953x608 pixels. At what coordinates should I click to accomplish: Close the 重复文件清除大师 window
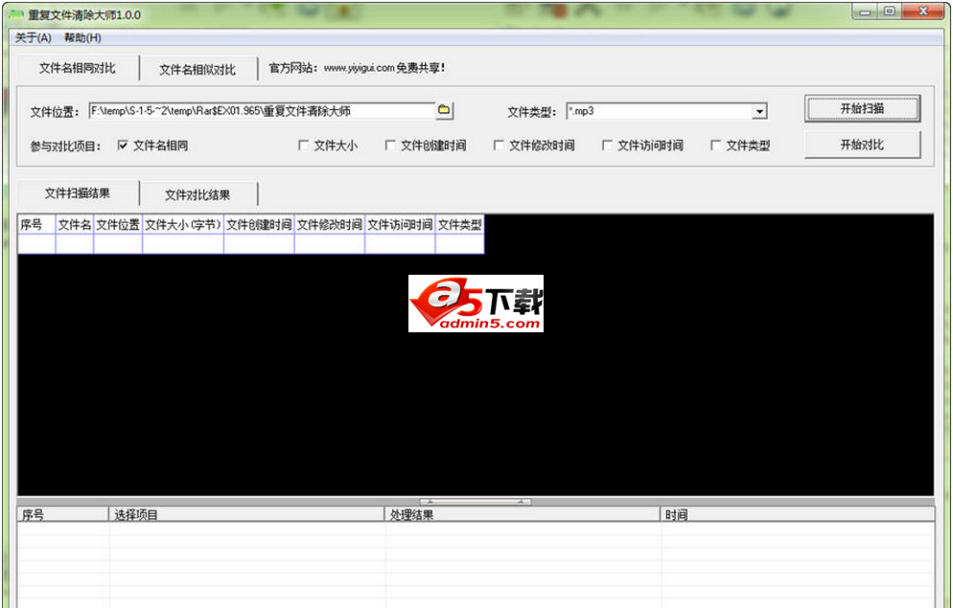(x=922, y=11)
